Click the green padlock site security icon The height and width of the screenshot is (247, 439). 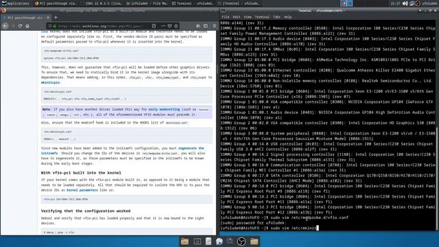tap(55, 26)
